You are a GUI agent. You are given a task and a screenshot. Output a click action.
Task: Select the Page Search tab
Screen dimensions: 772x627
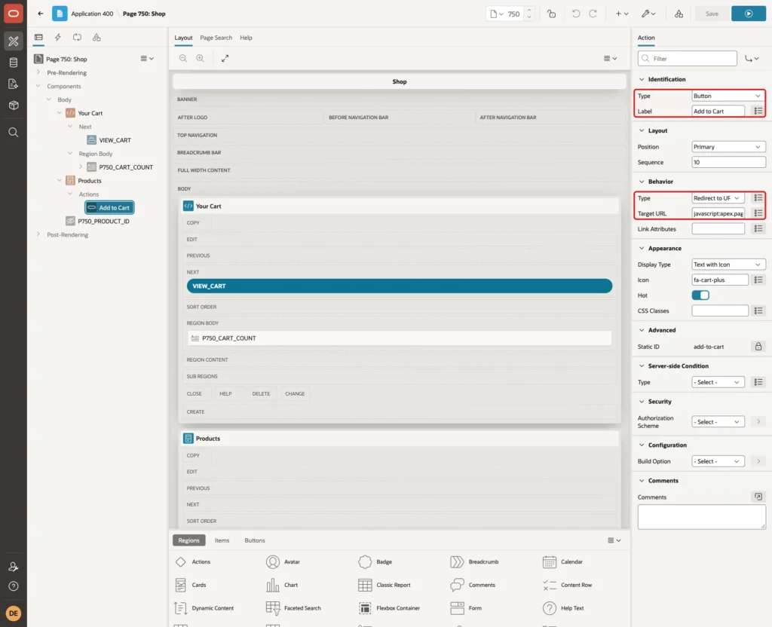point(216,38)
